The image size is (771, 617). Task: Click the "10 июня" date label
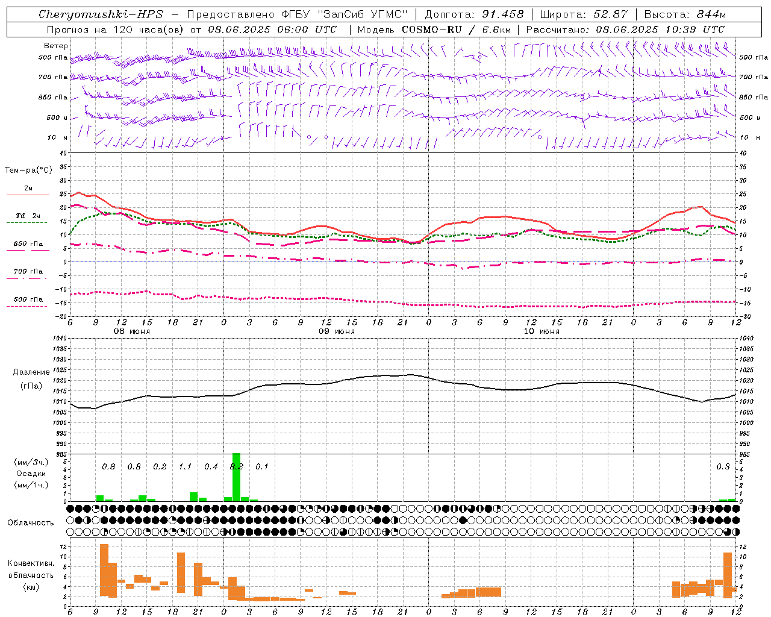[542, 331]
